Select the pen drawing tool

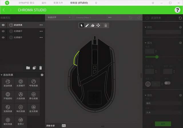click(87, 25)
